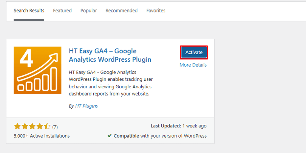Click the third rating star
Viewport: 306px width, 153px height.
[32, 126]
